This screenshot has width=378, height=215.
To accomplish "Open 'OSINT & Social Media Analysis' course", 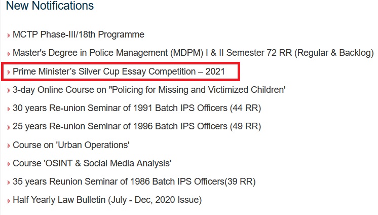I will point(92,163).
